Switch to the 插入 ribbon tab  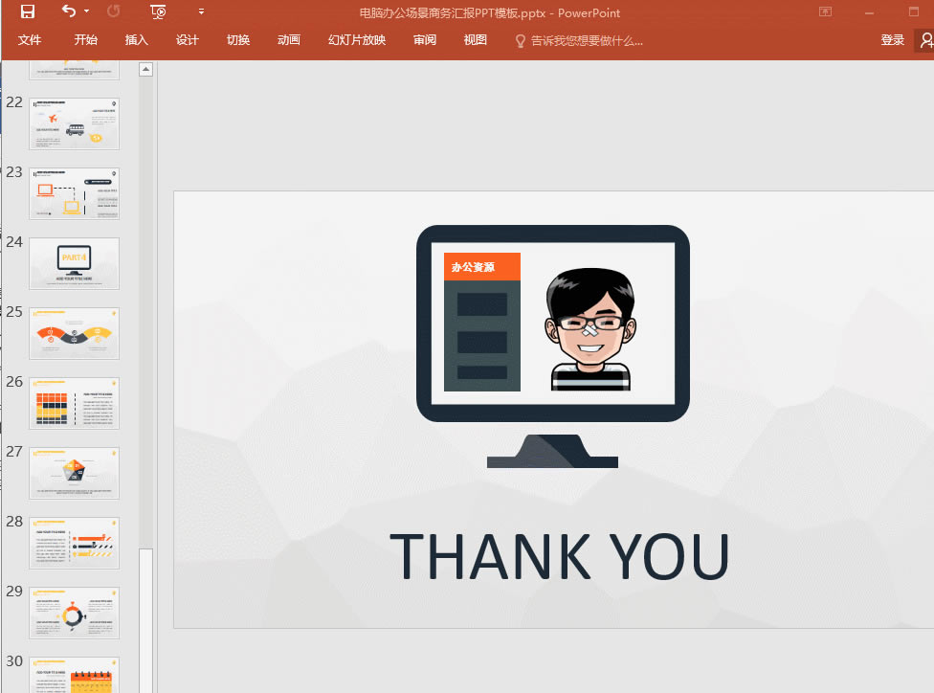[135, 40]
